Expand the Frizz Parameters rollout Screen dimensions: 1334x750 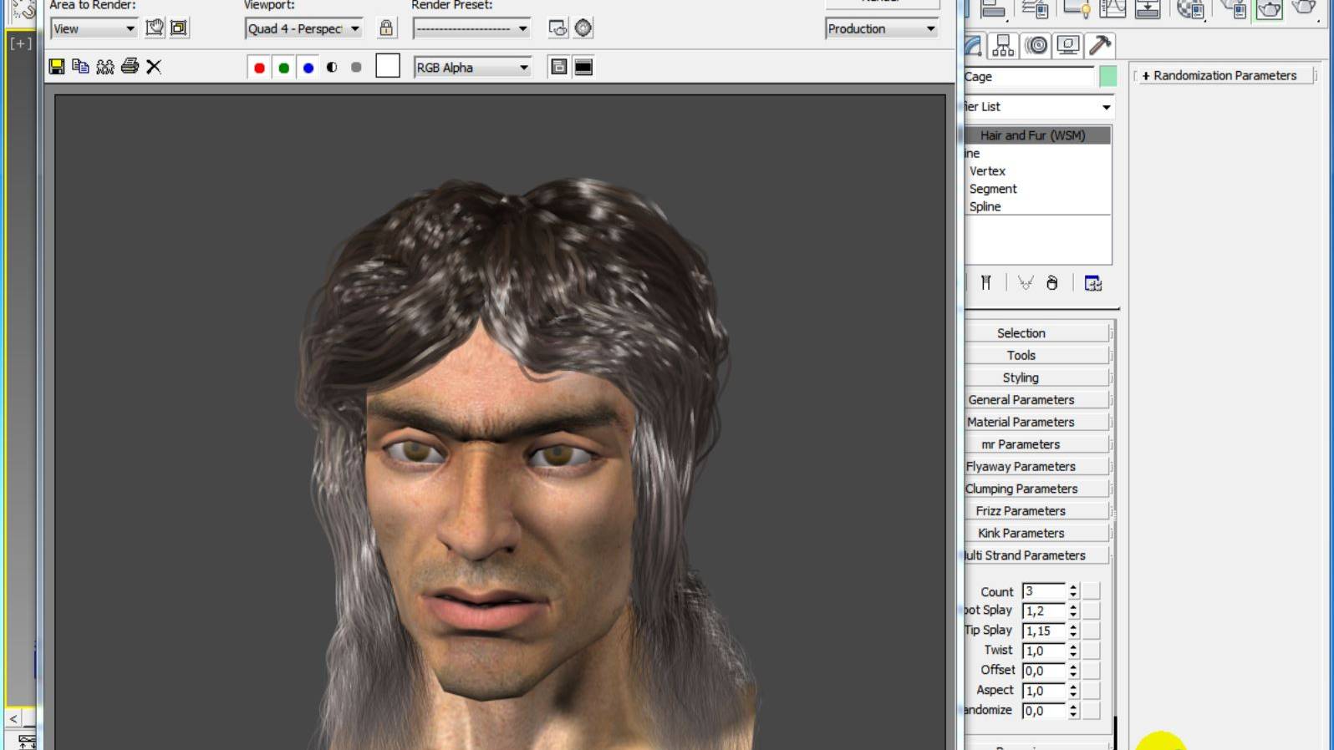coord(1036,511)
